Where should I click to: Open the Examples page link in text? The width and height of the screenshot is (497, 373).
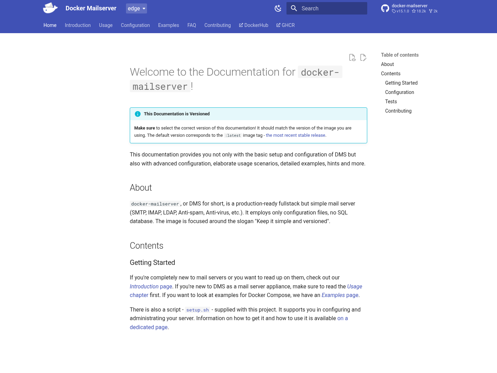[x=340, y=295]
